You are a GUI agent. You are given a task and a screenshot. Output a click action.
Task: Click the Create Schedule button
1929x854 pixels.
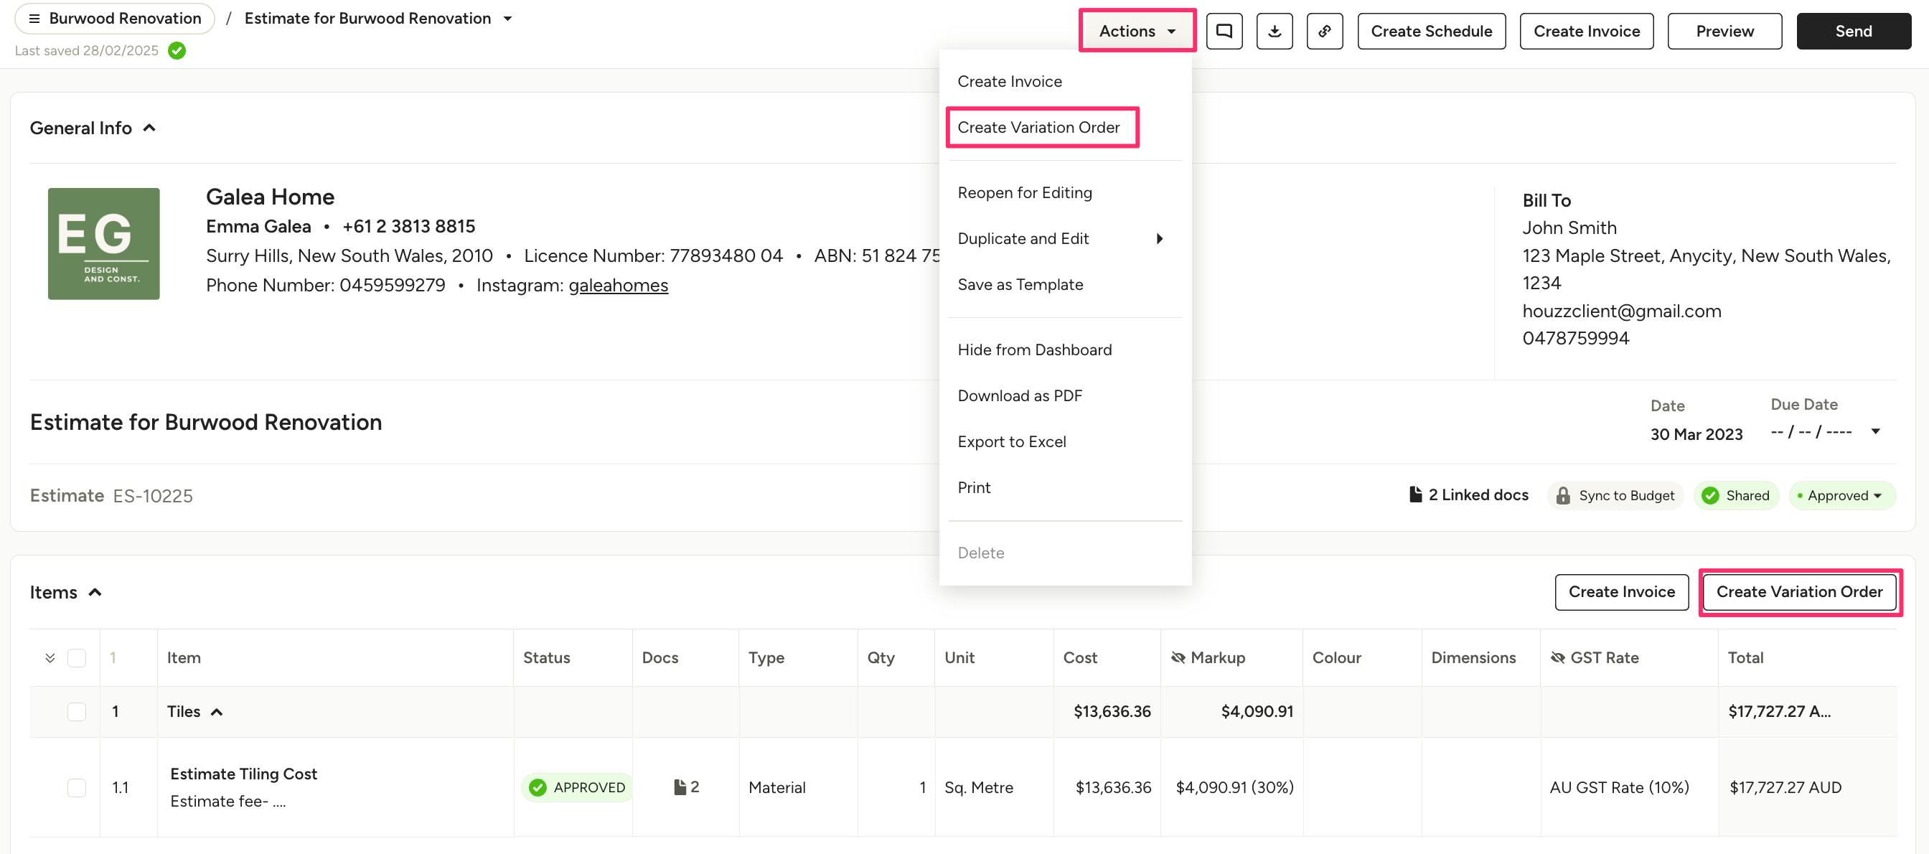pyautogui.click(x=1430, y=31)
